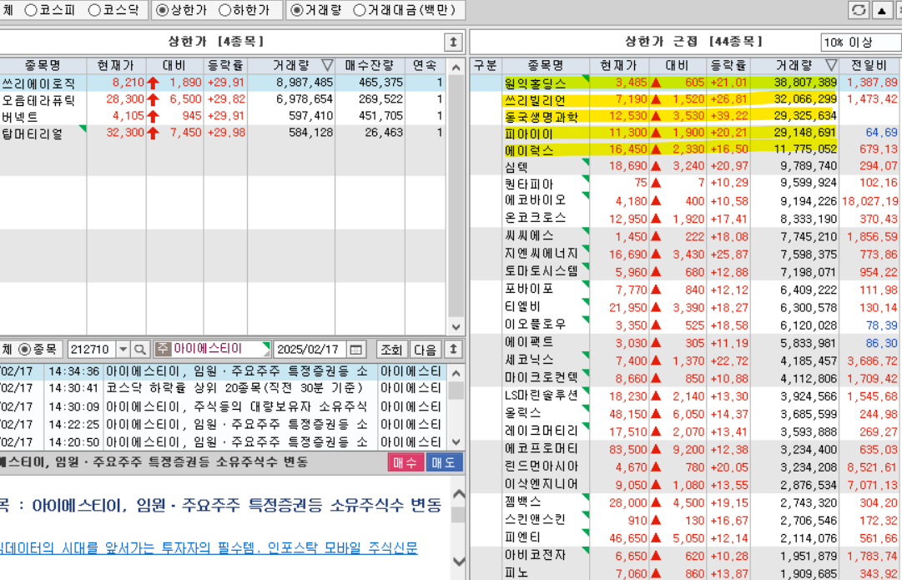Screen dimensions: 902x580
Task: Click scroll-up arrow of news article pane
Action: [458, 494]
